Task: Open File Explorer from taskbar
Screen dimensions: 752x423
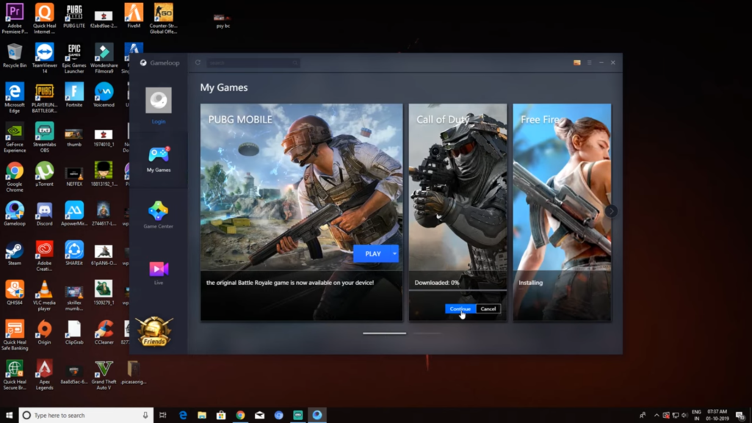Action: click(x=202, y=416)
